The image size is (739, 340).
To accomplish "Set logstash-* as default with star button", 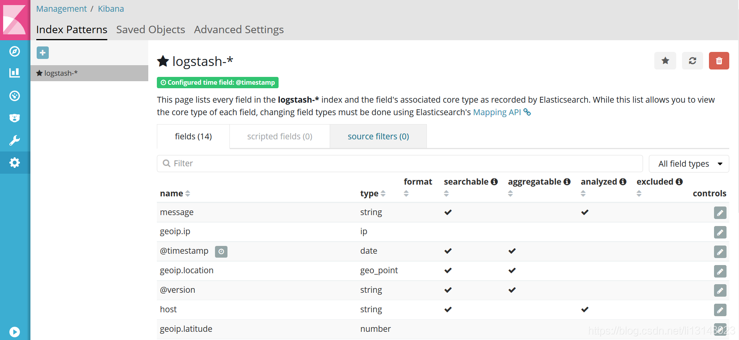I will point(665,61).
